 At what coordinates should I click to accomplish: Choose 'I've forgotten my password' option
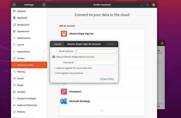[x=54, y=73]
